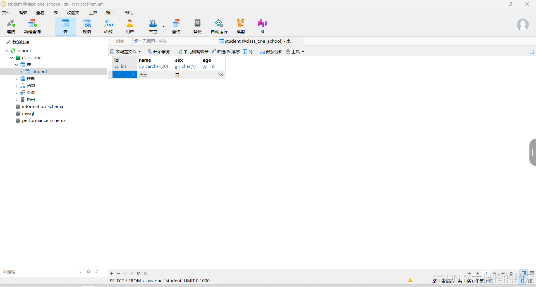
Task: Collapse the school connection tree node
Action: pyautogui.click(x=7, y=51)
